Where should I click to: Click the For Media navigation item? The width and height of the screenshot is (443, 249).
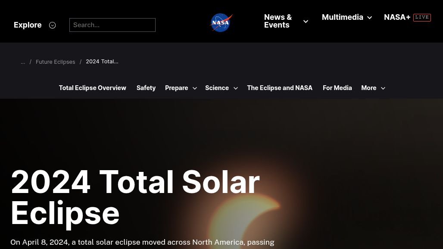point(337,87)
